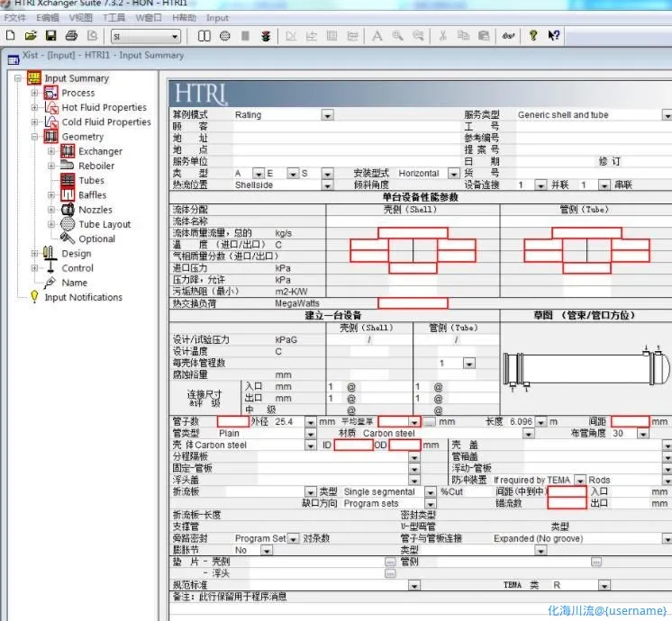This screenshot has height=621, width=672.
Task: Click the Paste clipboard toolbar icon
Action: [484, 35]
